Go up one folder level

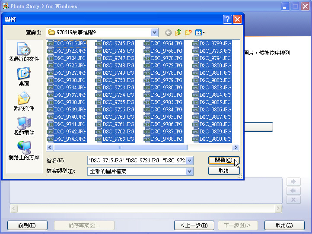click(x=178, y=32)
